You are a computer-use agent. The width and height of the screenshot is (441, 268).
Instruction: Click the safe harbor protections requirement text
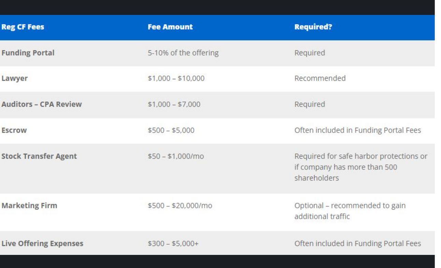[x=361, y=167]
